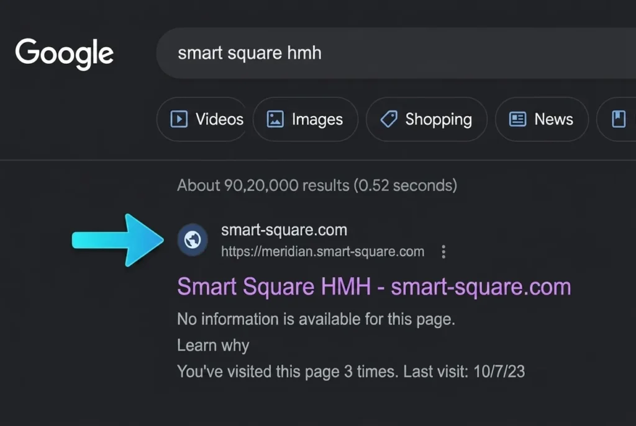Click the globe favicon of smart-square.com result
This screenshot has height=426, width=636.
(x=193, y=240)
